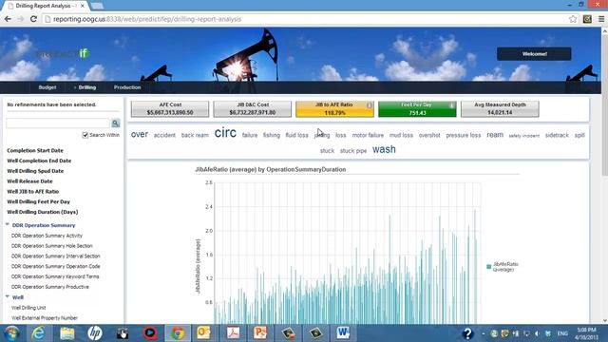Select the 'wash' tag cloud term
Viewport: 608px width, 342px height.
(x=384, y=149)
